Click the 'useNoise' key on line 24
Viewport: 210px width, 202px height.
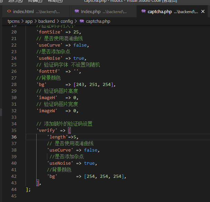(x=49, y=58)
